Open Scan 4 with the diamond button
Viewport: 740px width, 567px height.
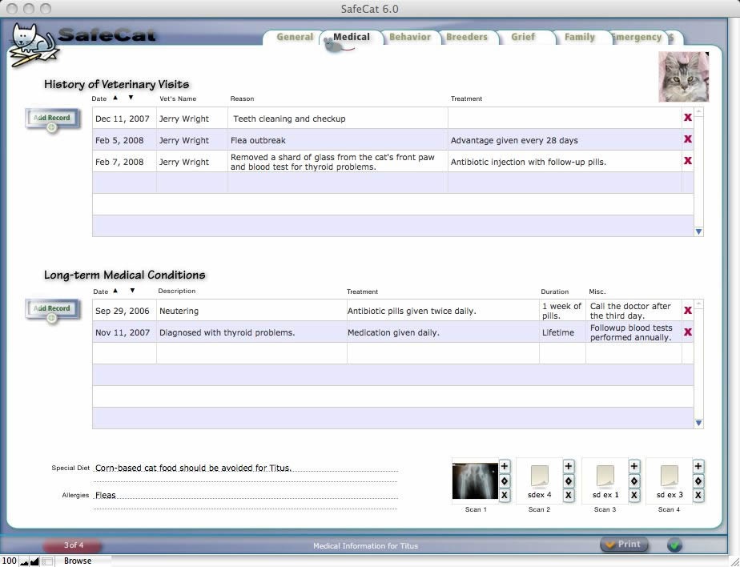coord(698,481)
